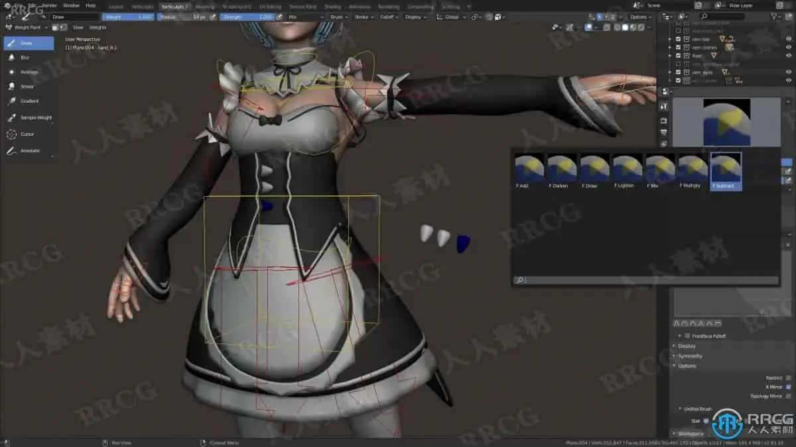Choose the F Draw brush thumbnail

tap(594, 172)
